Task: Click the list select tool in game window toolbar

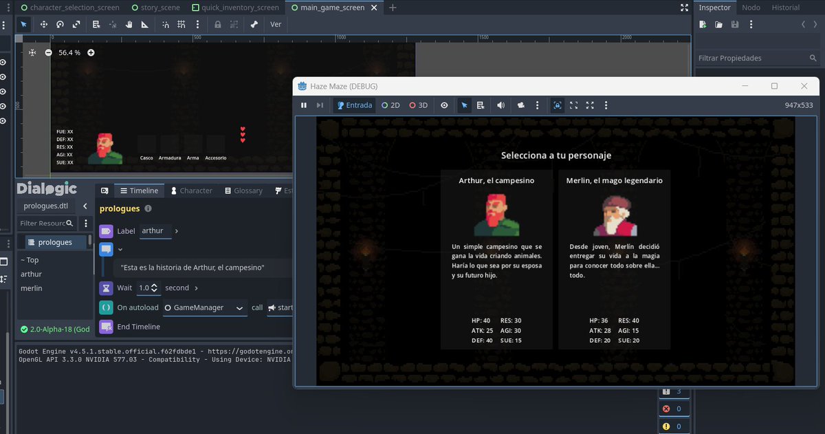Action: [x=481, y=105]
